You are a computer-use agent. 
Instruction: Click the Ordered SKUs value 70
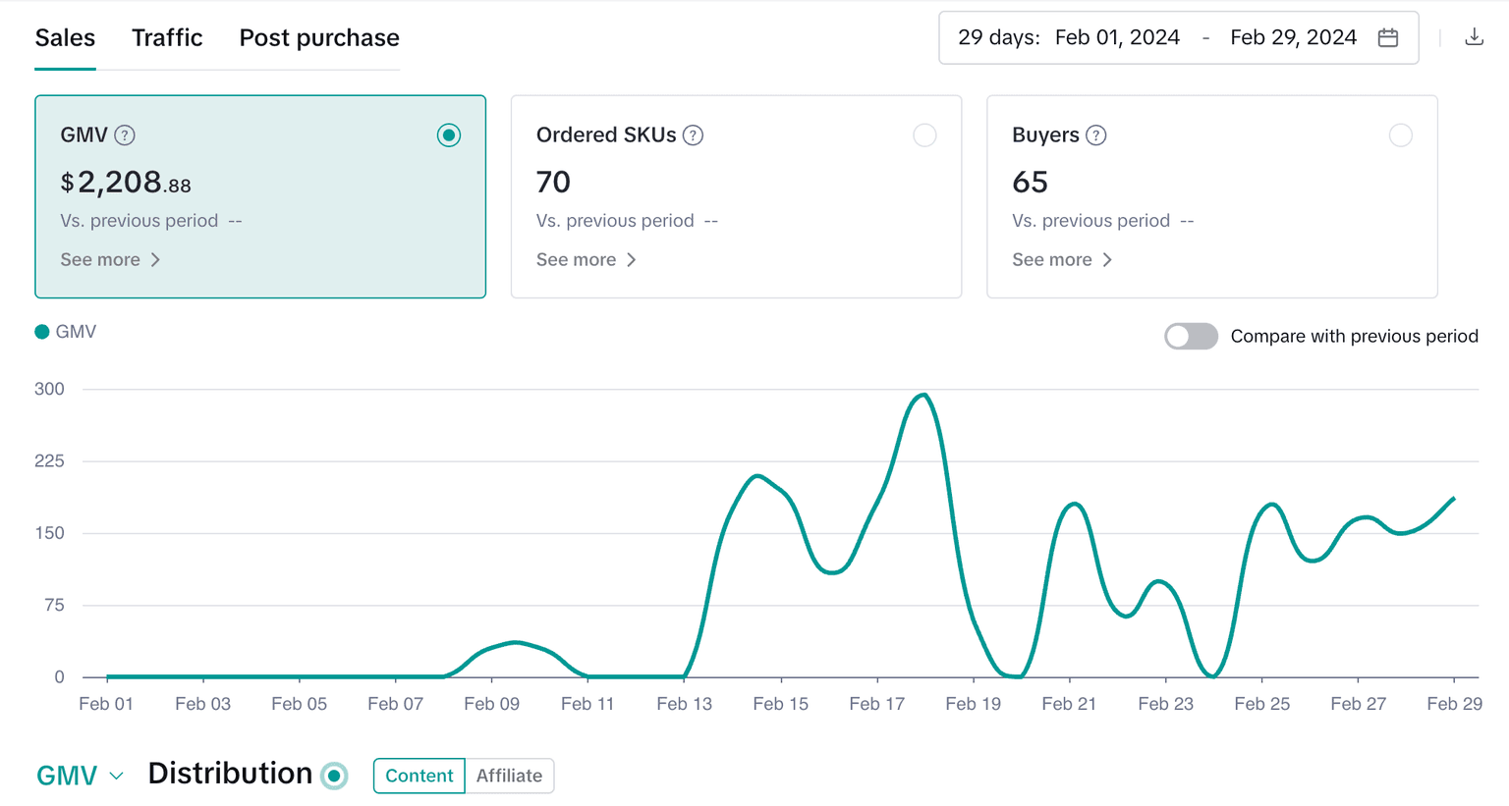[553, 182]
